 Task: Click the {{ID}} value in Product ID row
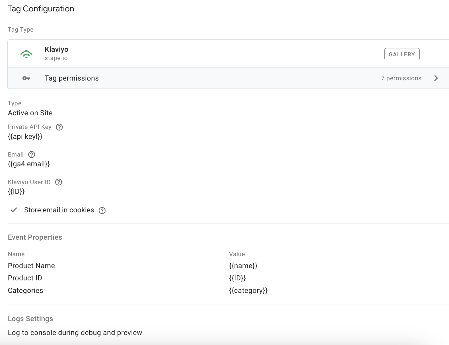[x=237, y=278]
